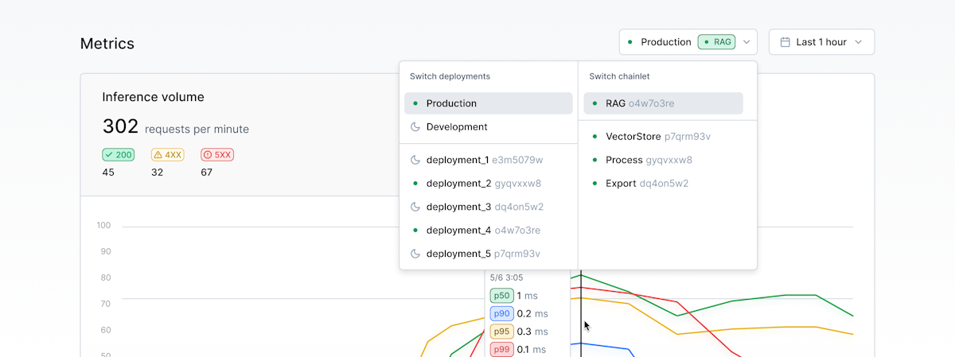Click the moon icon beside deployment_3
Viewport: 955px width, 357px height.
pos(415,207)
